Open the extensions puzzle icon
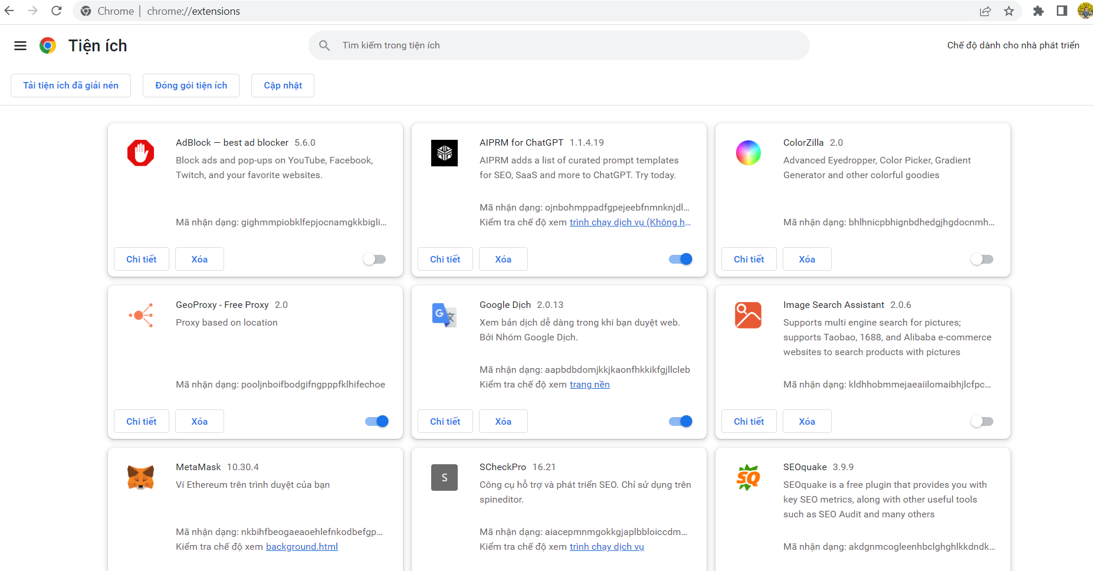Screen dimensions: 1093x571 tap(1039, 11)
